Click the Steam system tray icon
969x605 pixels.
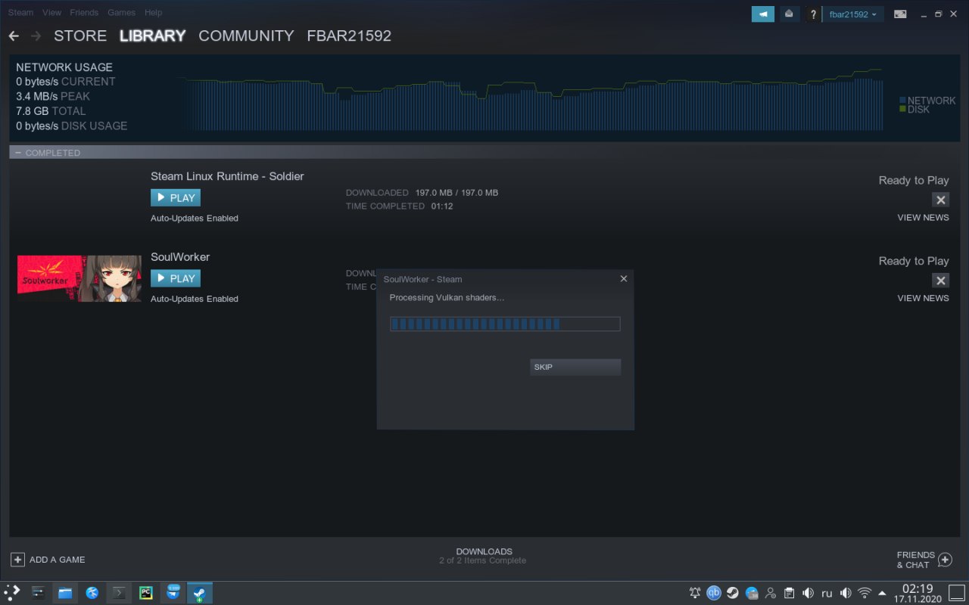point(733,593)
